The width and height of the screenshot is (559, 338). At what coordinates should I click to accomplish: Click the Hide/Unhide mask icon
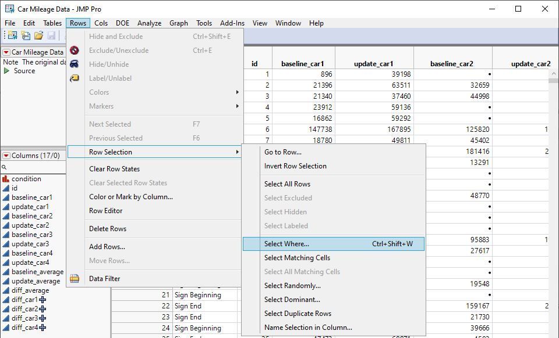point(75,64)
